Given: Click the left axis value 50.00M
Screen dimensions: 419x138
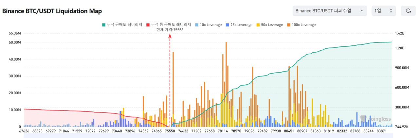Looking at the screenshot, I should coord(15,43).
